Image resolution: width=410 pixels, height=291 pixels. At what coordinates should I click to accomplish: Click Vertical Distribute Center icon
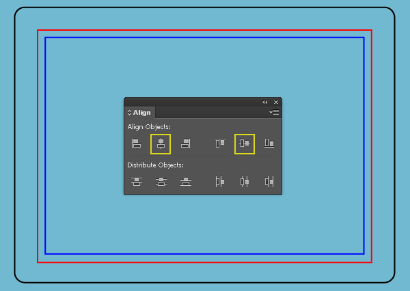coord(161,182)
